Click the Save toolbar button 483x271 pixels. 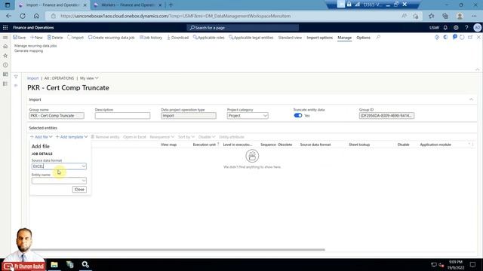[x=20, y=38]
